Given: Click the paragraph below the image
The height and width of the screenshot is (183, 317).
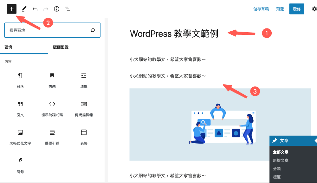Looking at the screenshot, I should coord(168,176).
